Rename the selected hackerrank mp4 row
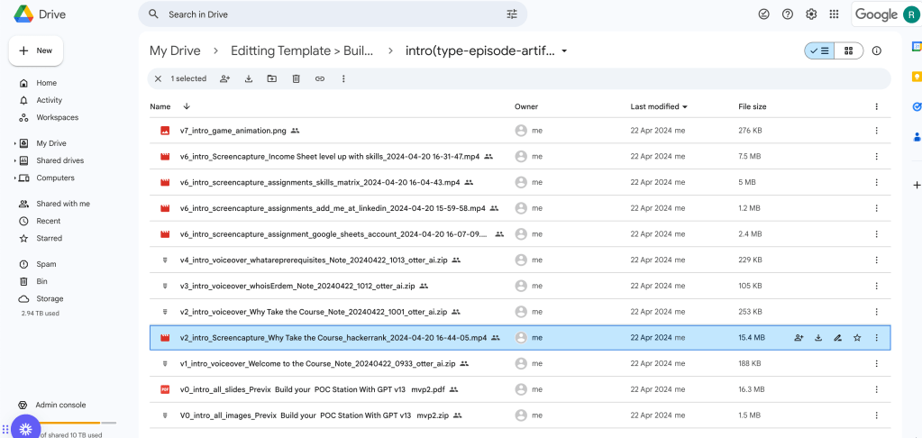 pyautogui.click(x=838, y=337)
